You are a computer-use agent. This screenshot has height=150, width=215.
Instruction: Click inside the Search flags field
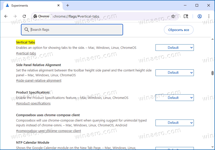(x=71, y=30)
